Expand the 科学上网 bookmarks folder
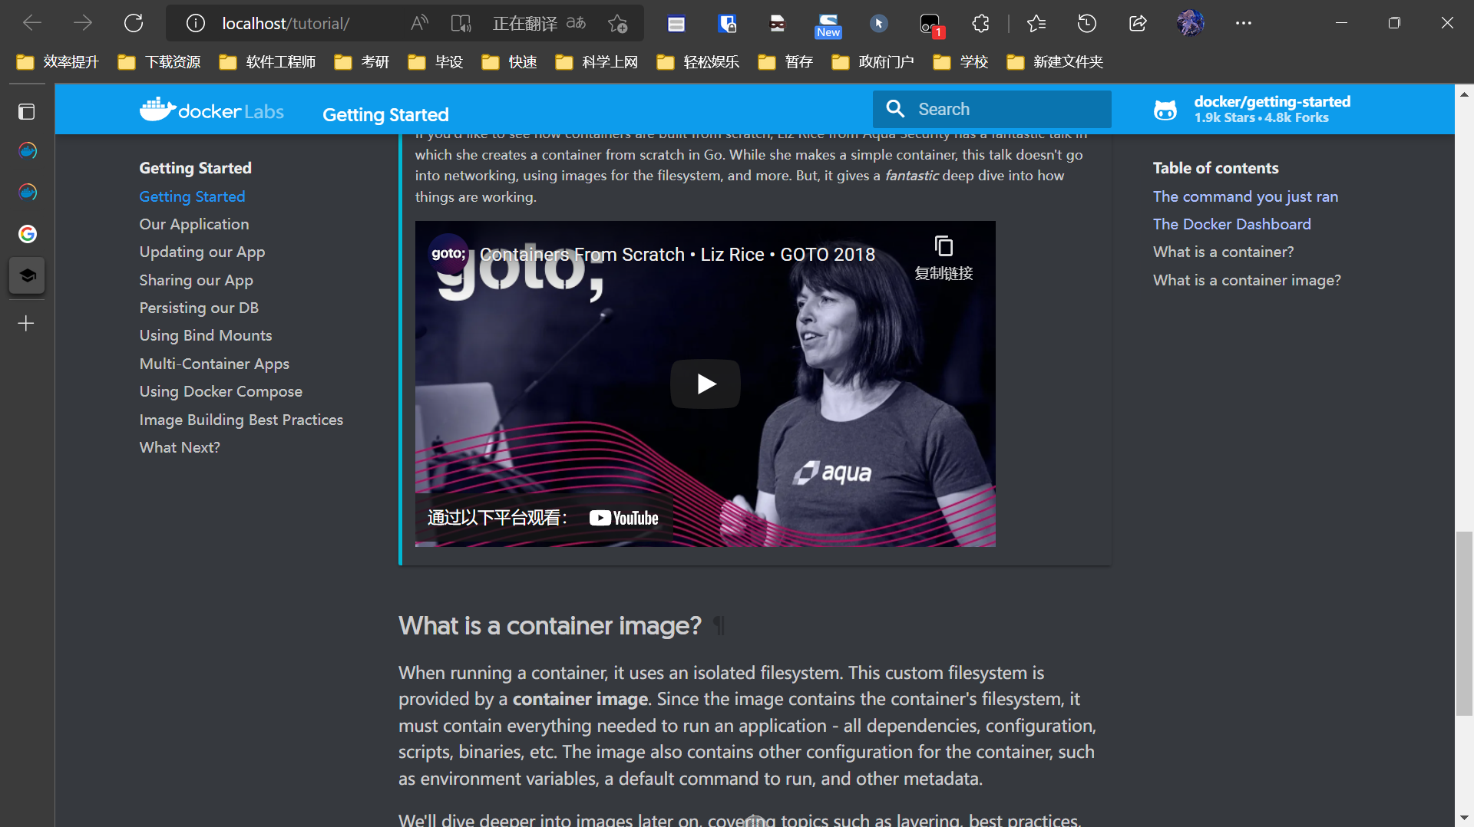 coord(597,61)
